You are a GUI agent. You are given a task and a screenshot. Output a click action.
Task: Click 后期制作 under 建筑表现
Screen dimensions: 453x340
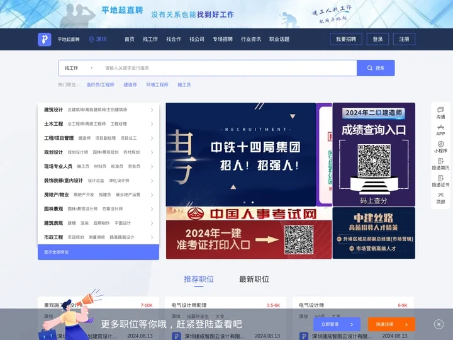pyautogui.click(x=101, y=223)
